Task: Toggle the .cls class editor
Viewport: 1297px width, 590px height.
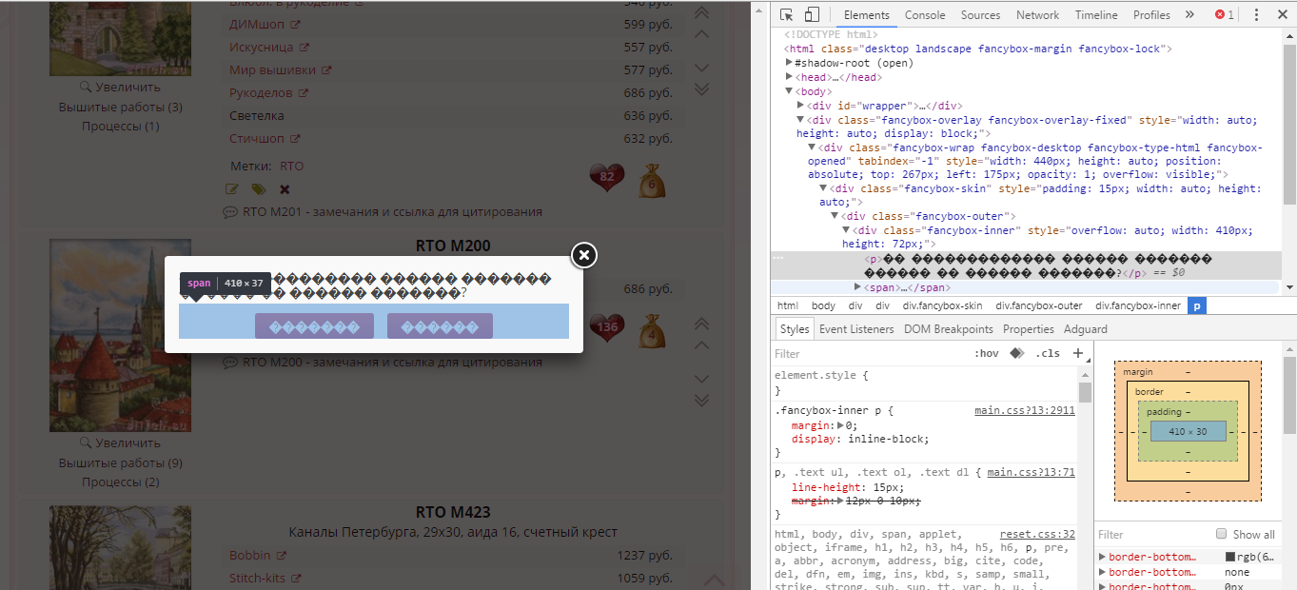Action: (x=1048, y=353)
